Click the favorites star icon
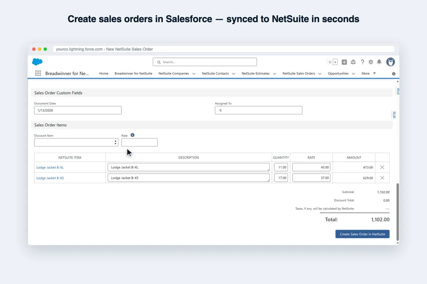Viewport: 427px width, 284px height. click(x=330, y=62)
